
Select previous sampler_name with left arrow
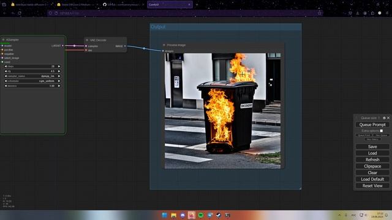[6, 76]
